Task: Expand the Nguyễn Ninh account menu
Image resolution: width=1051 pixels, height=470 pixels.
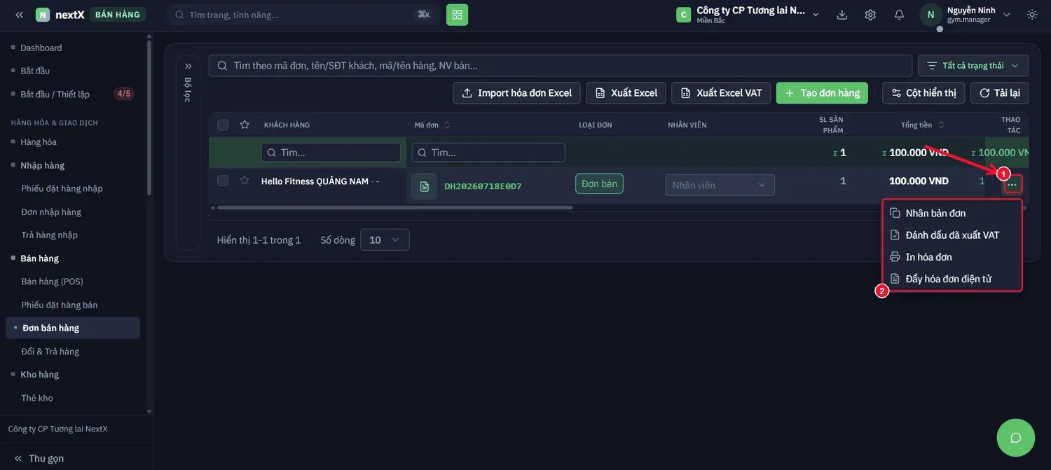Action: click(x=1006, y=15)
